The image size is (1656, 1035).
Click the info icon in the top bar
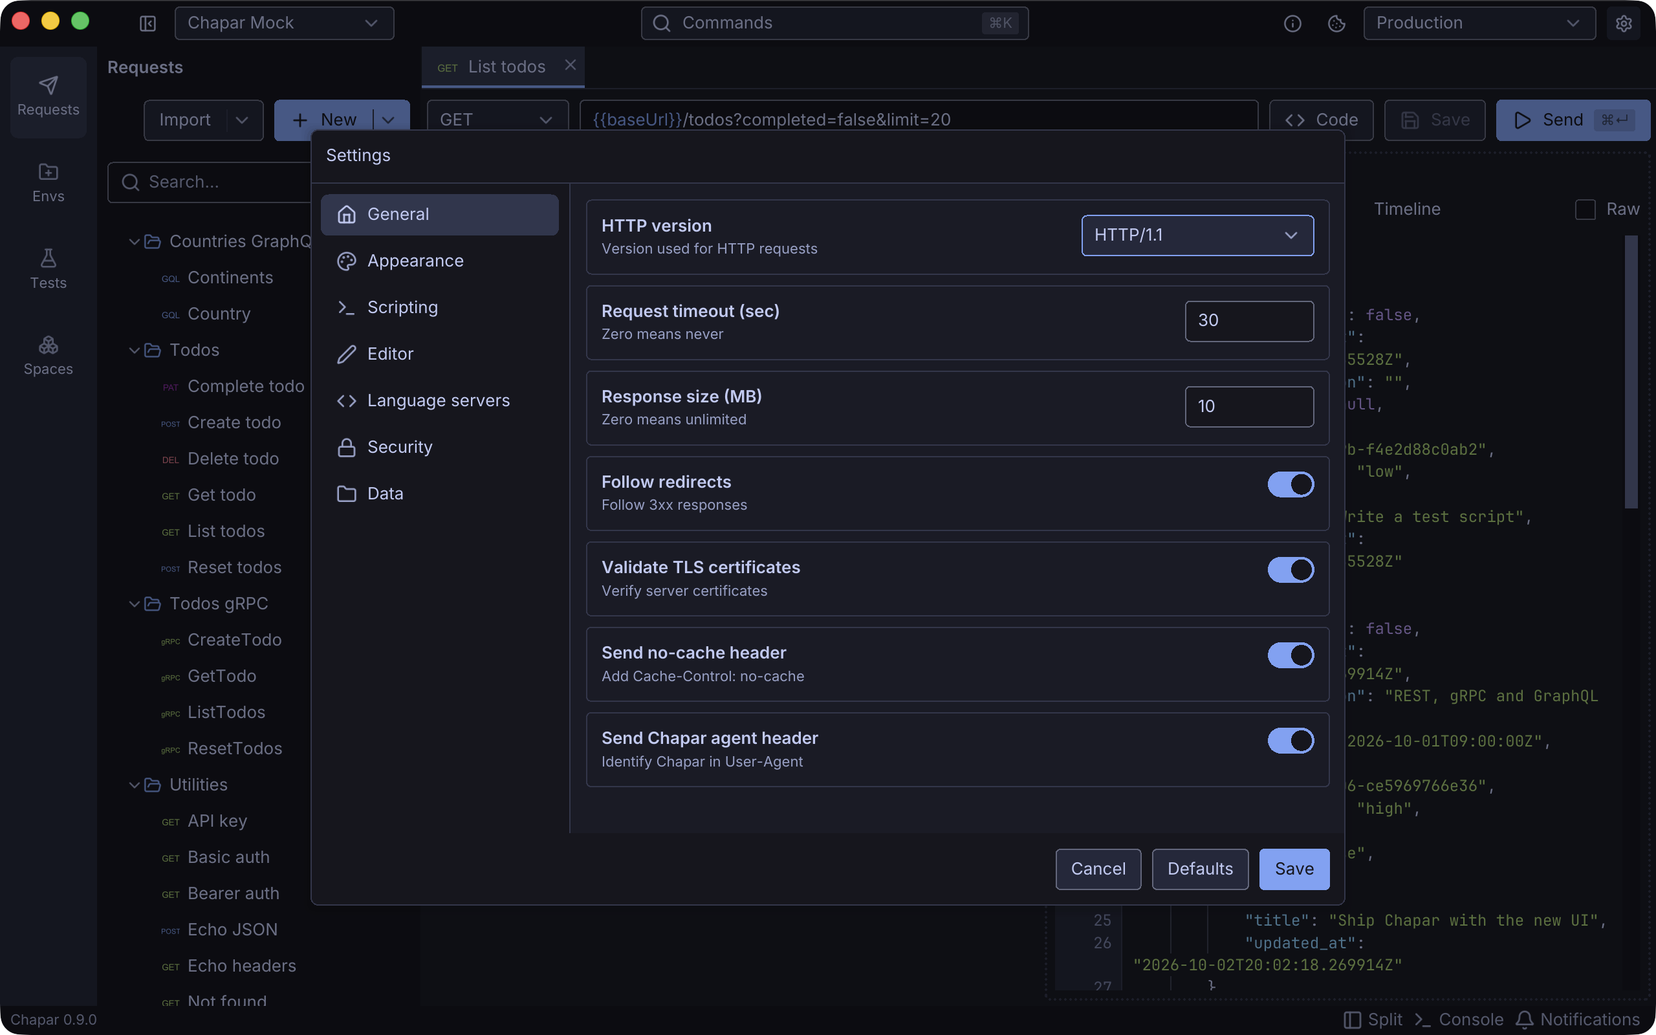[1292, 23]
